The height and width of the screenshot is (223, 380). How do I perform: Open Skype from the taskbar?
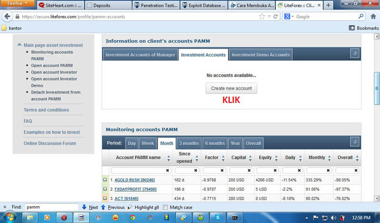pyautogui.click(x=218, y=217)
